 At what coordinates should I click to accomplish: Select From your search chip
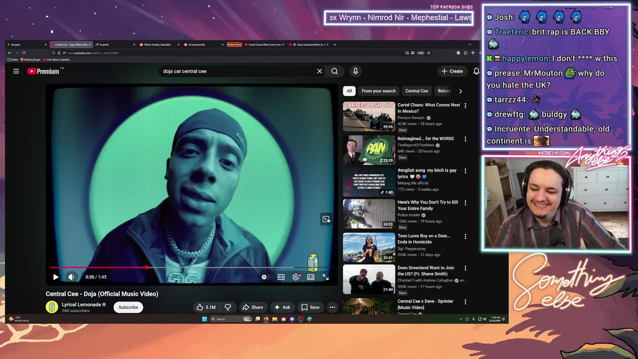379,91
